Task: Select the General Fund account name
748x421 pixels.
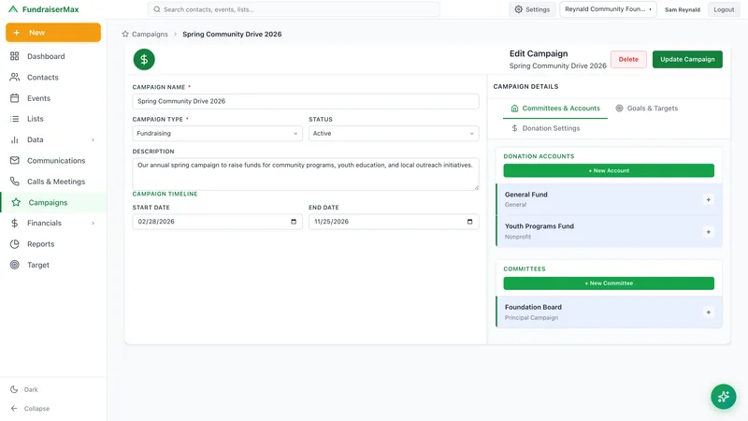Action: pyautogui.click(x=526, y=195)
